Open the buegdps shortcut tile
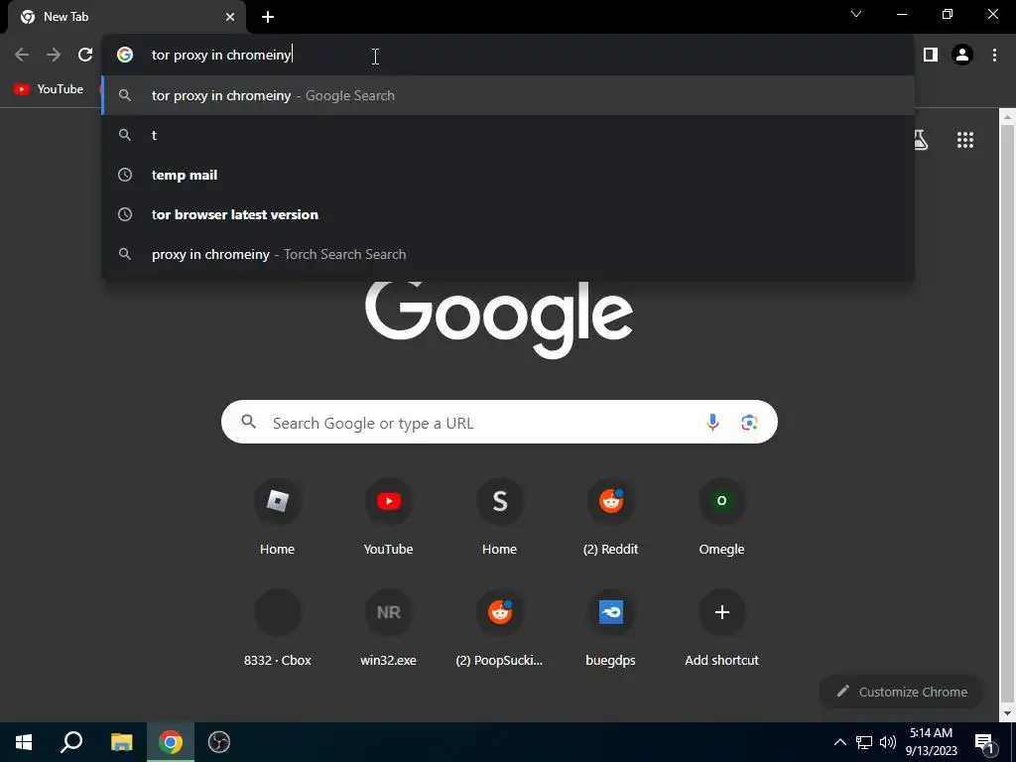 (610, 629)
